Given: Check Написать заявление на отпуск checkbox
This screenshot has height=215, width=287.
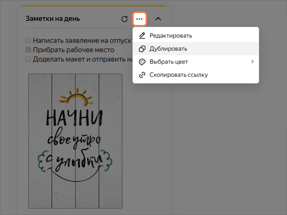Looking at the screenshot, I should (28, 40).
